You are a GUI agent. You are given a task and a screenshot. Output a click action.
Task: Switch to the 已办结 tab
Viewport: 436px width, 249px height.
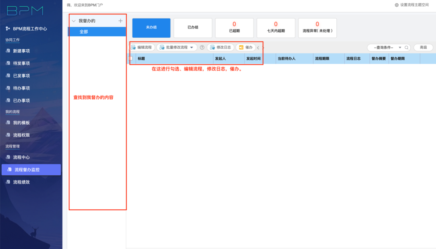193,28
